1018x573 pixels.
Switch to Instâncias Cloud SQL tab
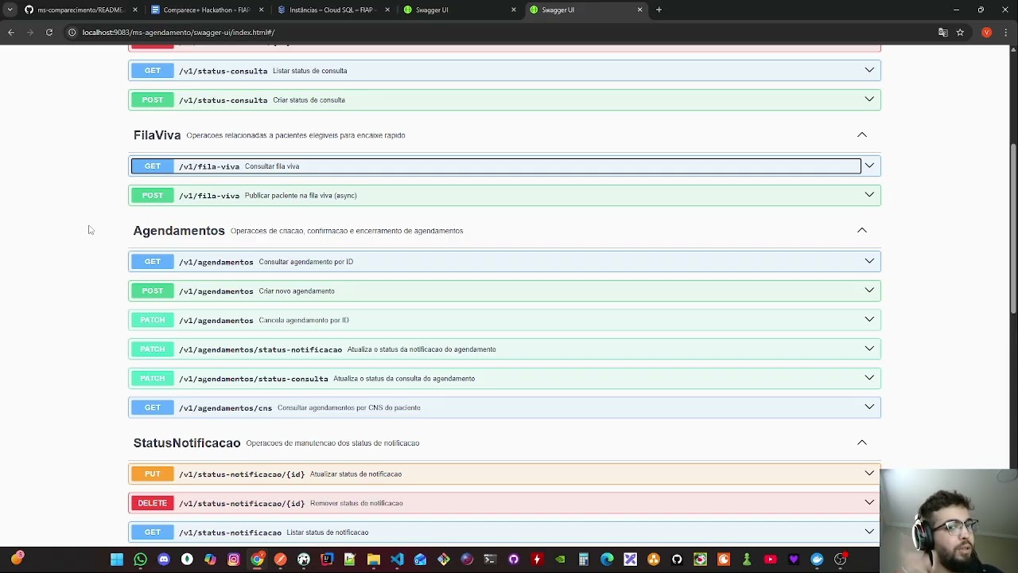332,10
